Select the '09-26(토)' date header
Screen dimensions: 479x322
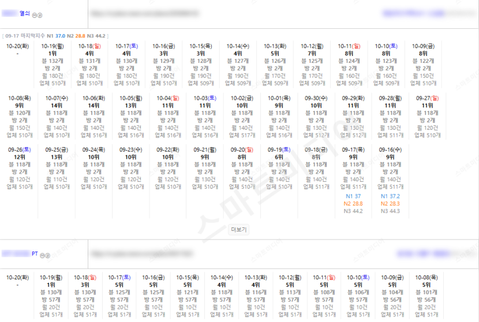(x=20, y=150)
